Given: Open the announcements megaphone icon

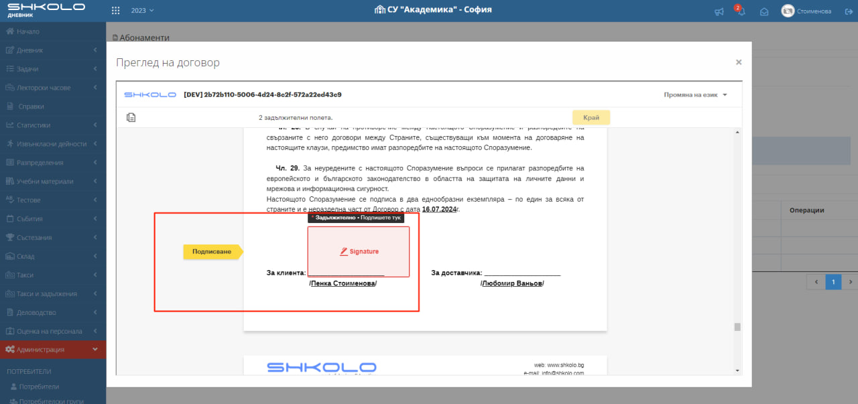Looking at the screenshot, I should [719, 11].
